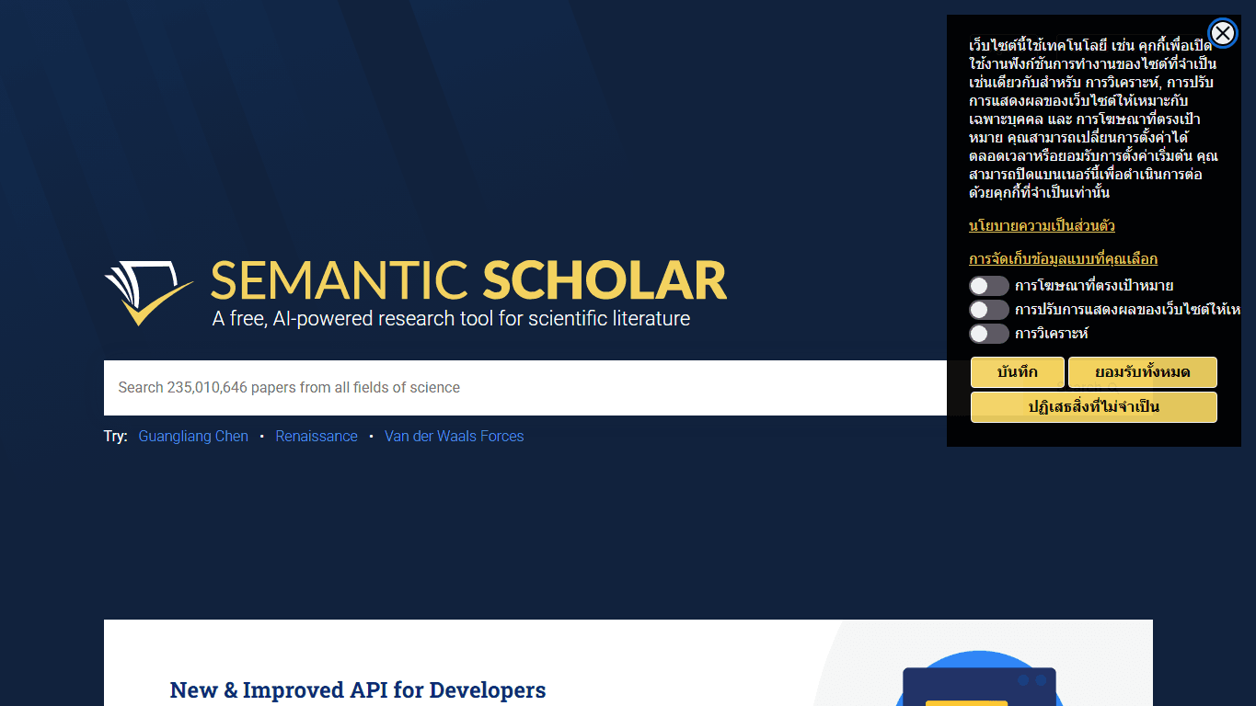Toggle การโฆษณาที่ตรงเป้าหมาย cookie switch
Viewport: 1256px width, 706px height.
pos(988,286)
